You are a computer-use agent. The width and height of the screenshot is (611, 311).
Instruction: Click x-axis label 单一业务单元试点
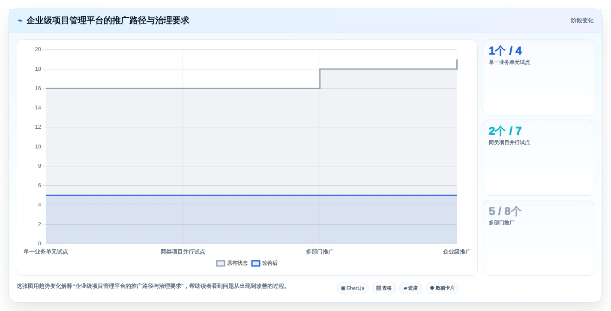pyautogui.click(x=46, y=252)
